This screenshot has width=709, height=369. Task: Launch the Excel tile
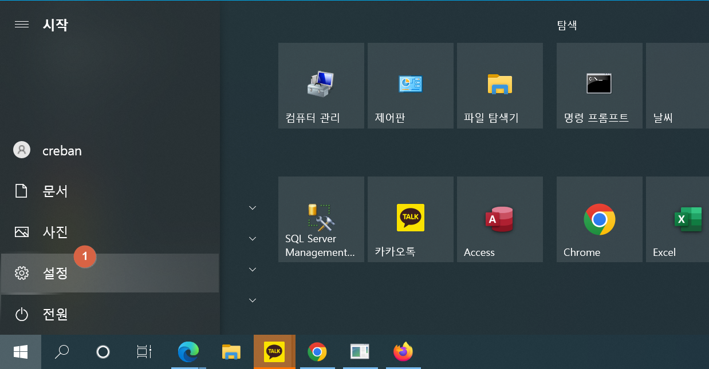click(678, 219)
